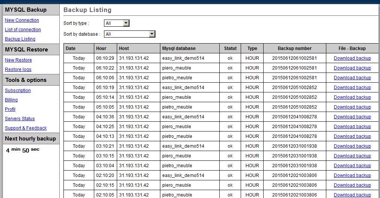Download backup for easy_link_demo514 at 03:10:21

(352, 146)
